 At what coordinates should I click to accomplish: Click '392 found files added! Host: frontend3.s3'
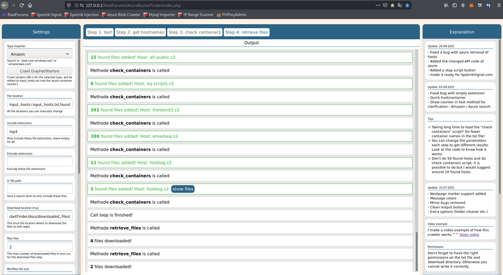[x=250, y=110]
